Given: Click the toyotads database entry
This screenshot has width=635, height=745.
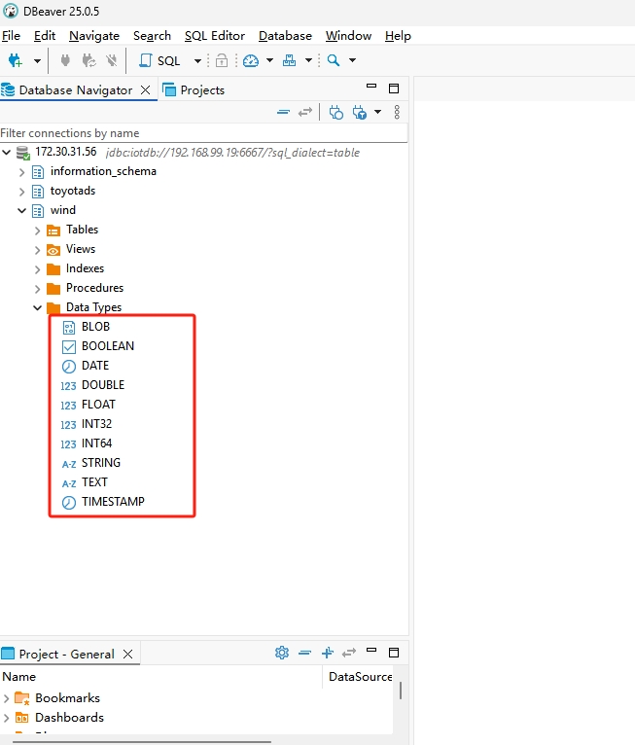Looking at the screenshot, I should point(73,191).
